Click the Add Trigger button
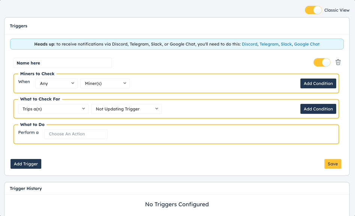Image resolution: width=355 pixels, height=216 pixels. [x=26, y=164]
